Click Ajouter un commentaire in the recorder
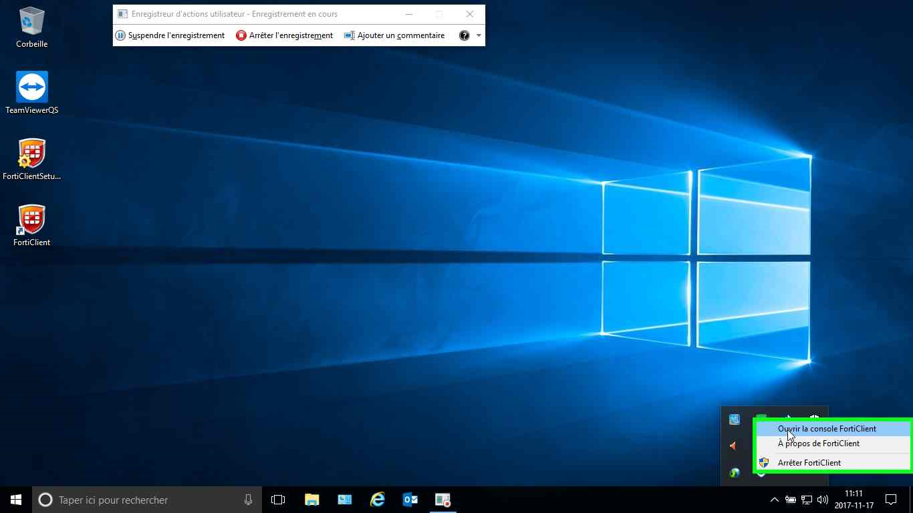 [394, 35]
